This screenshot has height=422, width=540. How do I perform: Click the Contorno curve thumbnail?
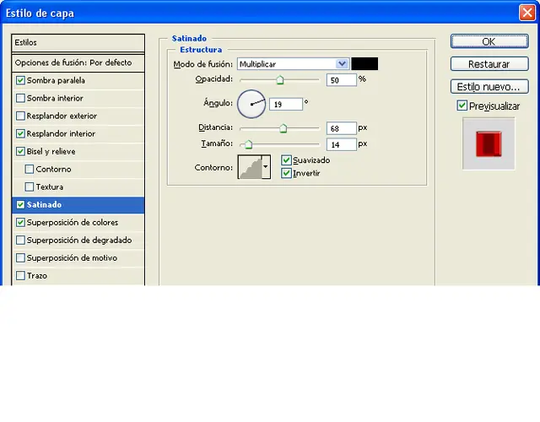tap(250, 167)
